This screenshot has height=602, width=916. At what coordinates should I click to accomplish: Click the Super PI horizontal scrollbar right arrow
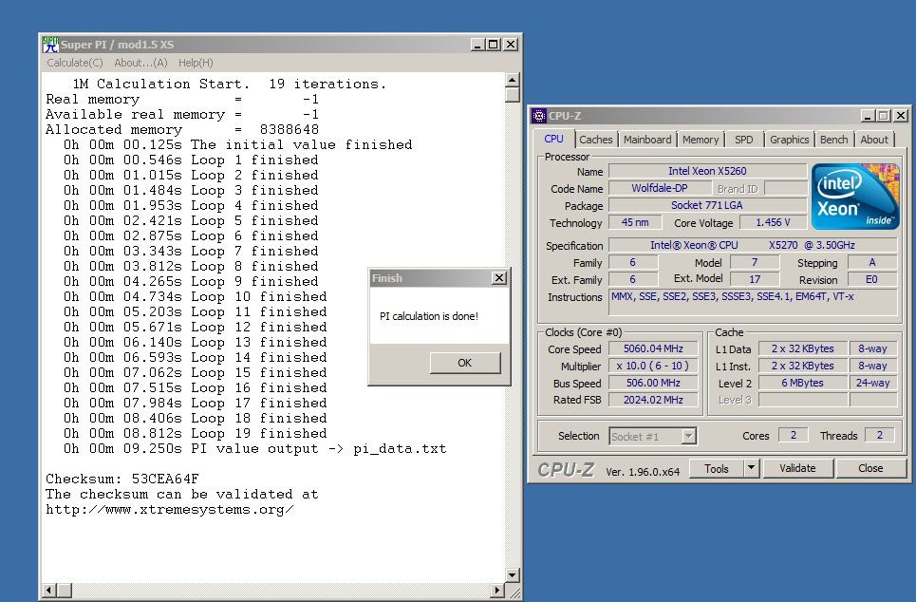pos(497,591)
